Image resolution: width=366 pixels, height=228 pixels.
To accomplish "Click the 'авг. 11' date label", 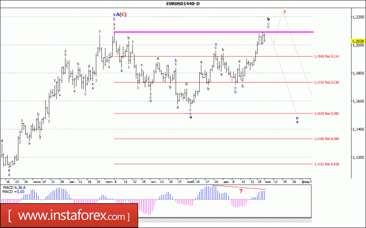I will (76, 182).
